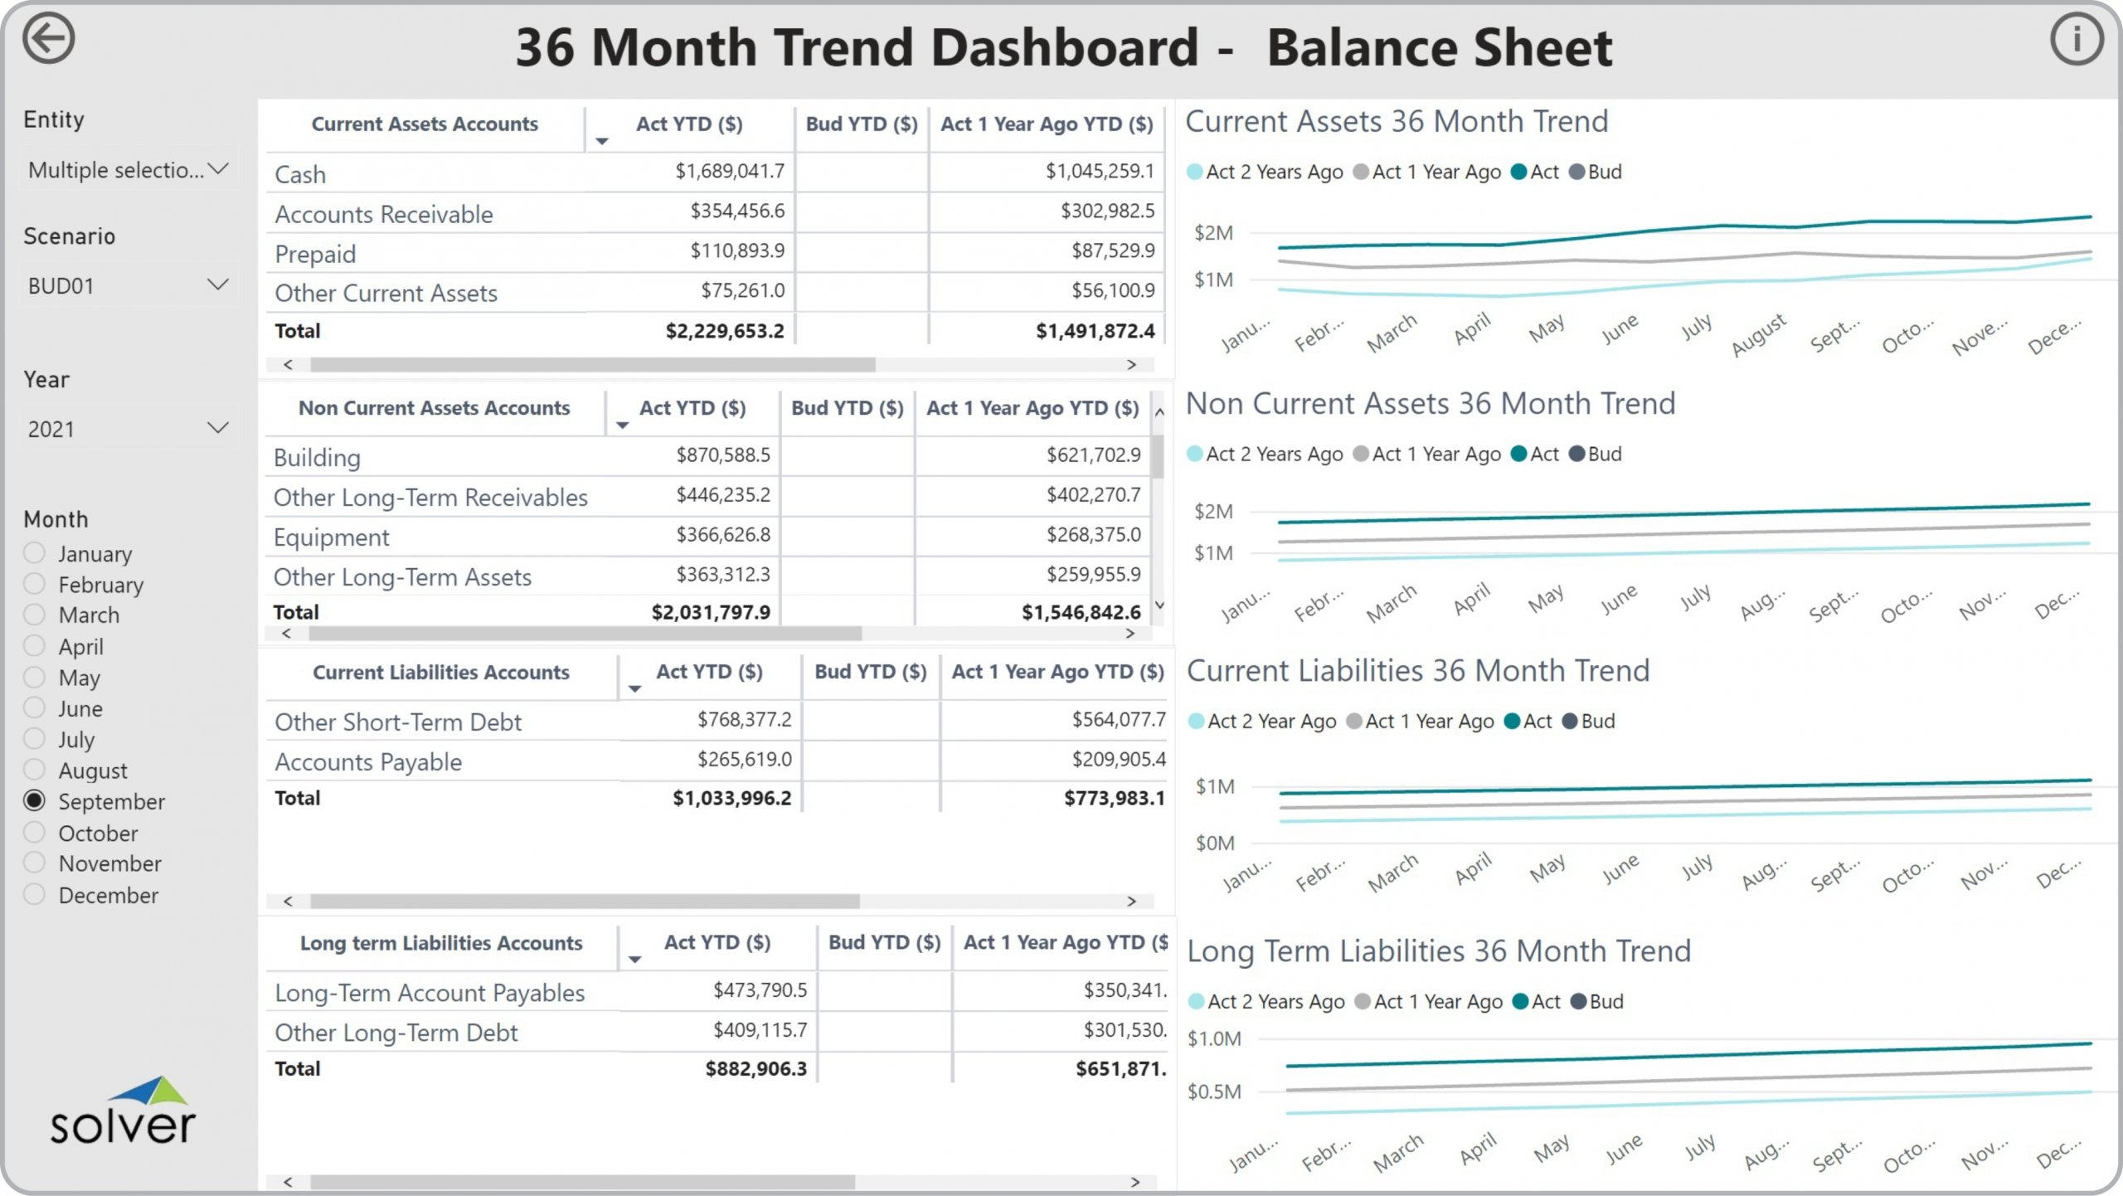The image size is (2123, 1196).
Task: Click Act 1 Year Ago YTD header in Non Current Assets
Action: click(1032, 408)
